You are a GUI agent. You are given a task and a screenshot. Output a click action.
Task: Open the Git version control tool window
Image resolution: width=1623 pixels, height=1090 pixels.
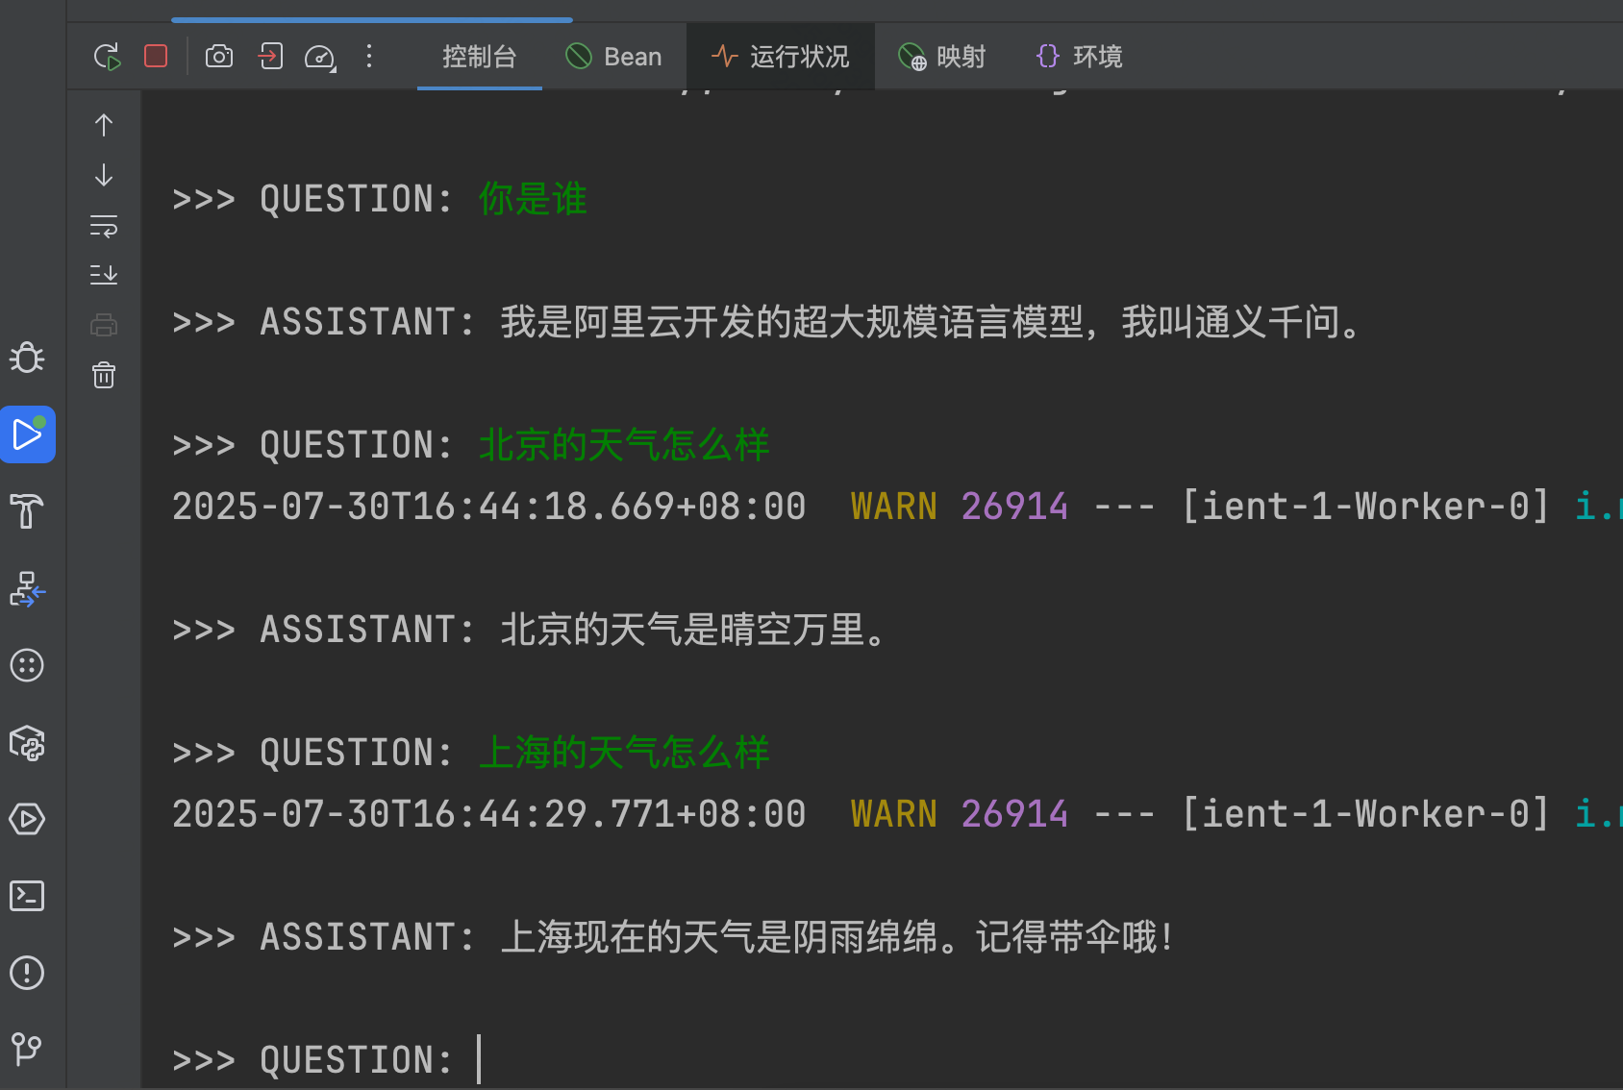coord(27,1048)
